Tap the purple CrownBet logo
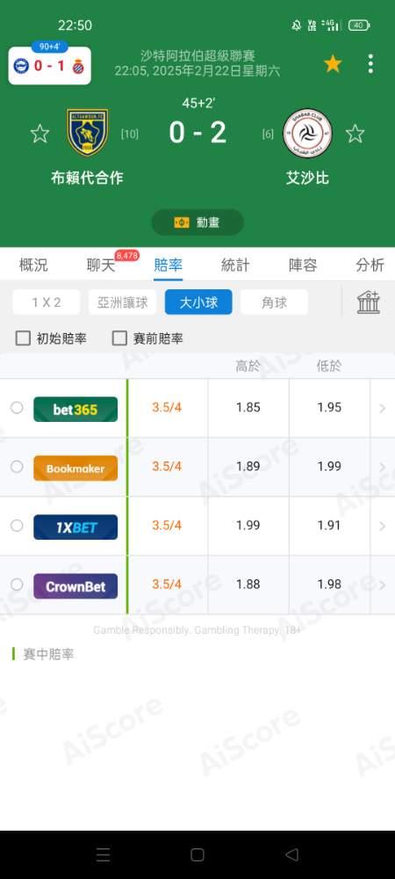 [x=75, y=586]
